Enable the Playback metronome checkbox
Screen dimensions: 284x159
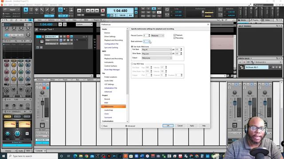point(174,35)
